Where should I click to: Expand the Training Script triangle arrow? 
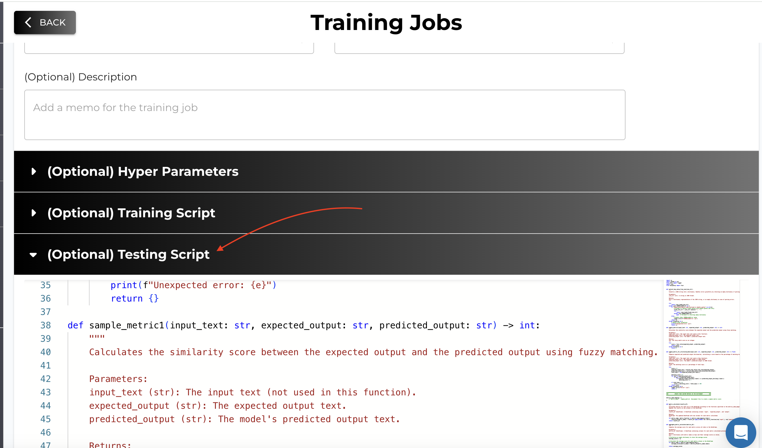pyautogui.click(x=34, y=213)
